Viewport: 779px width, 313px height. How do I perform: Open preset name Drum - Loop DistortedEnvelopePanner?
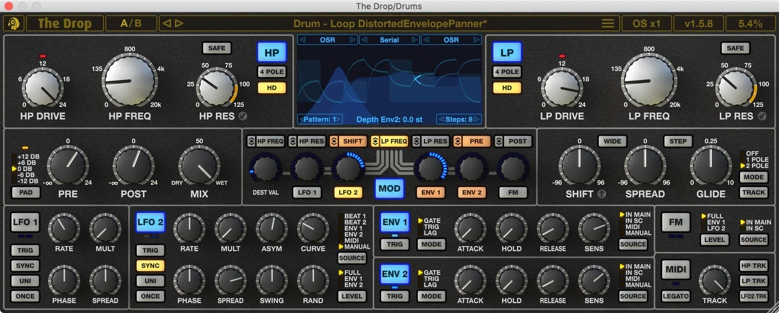[390, 24]
